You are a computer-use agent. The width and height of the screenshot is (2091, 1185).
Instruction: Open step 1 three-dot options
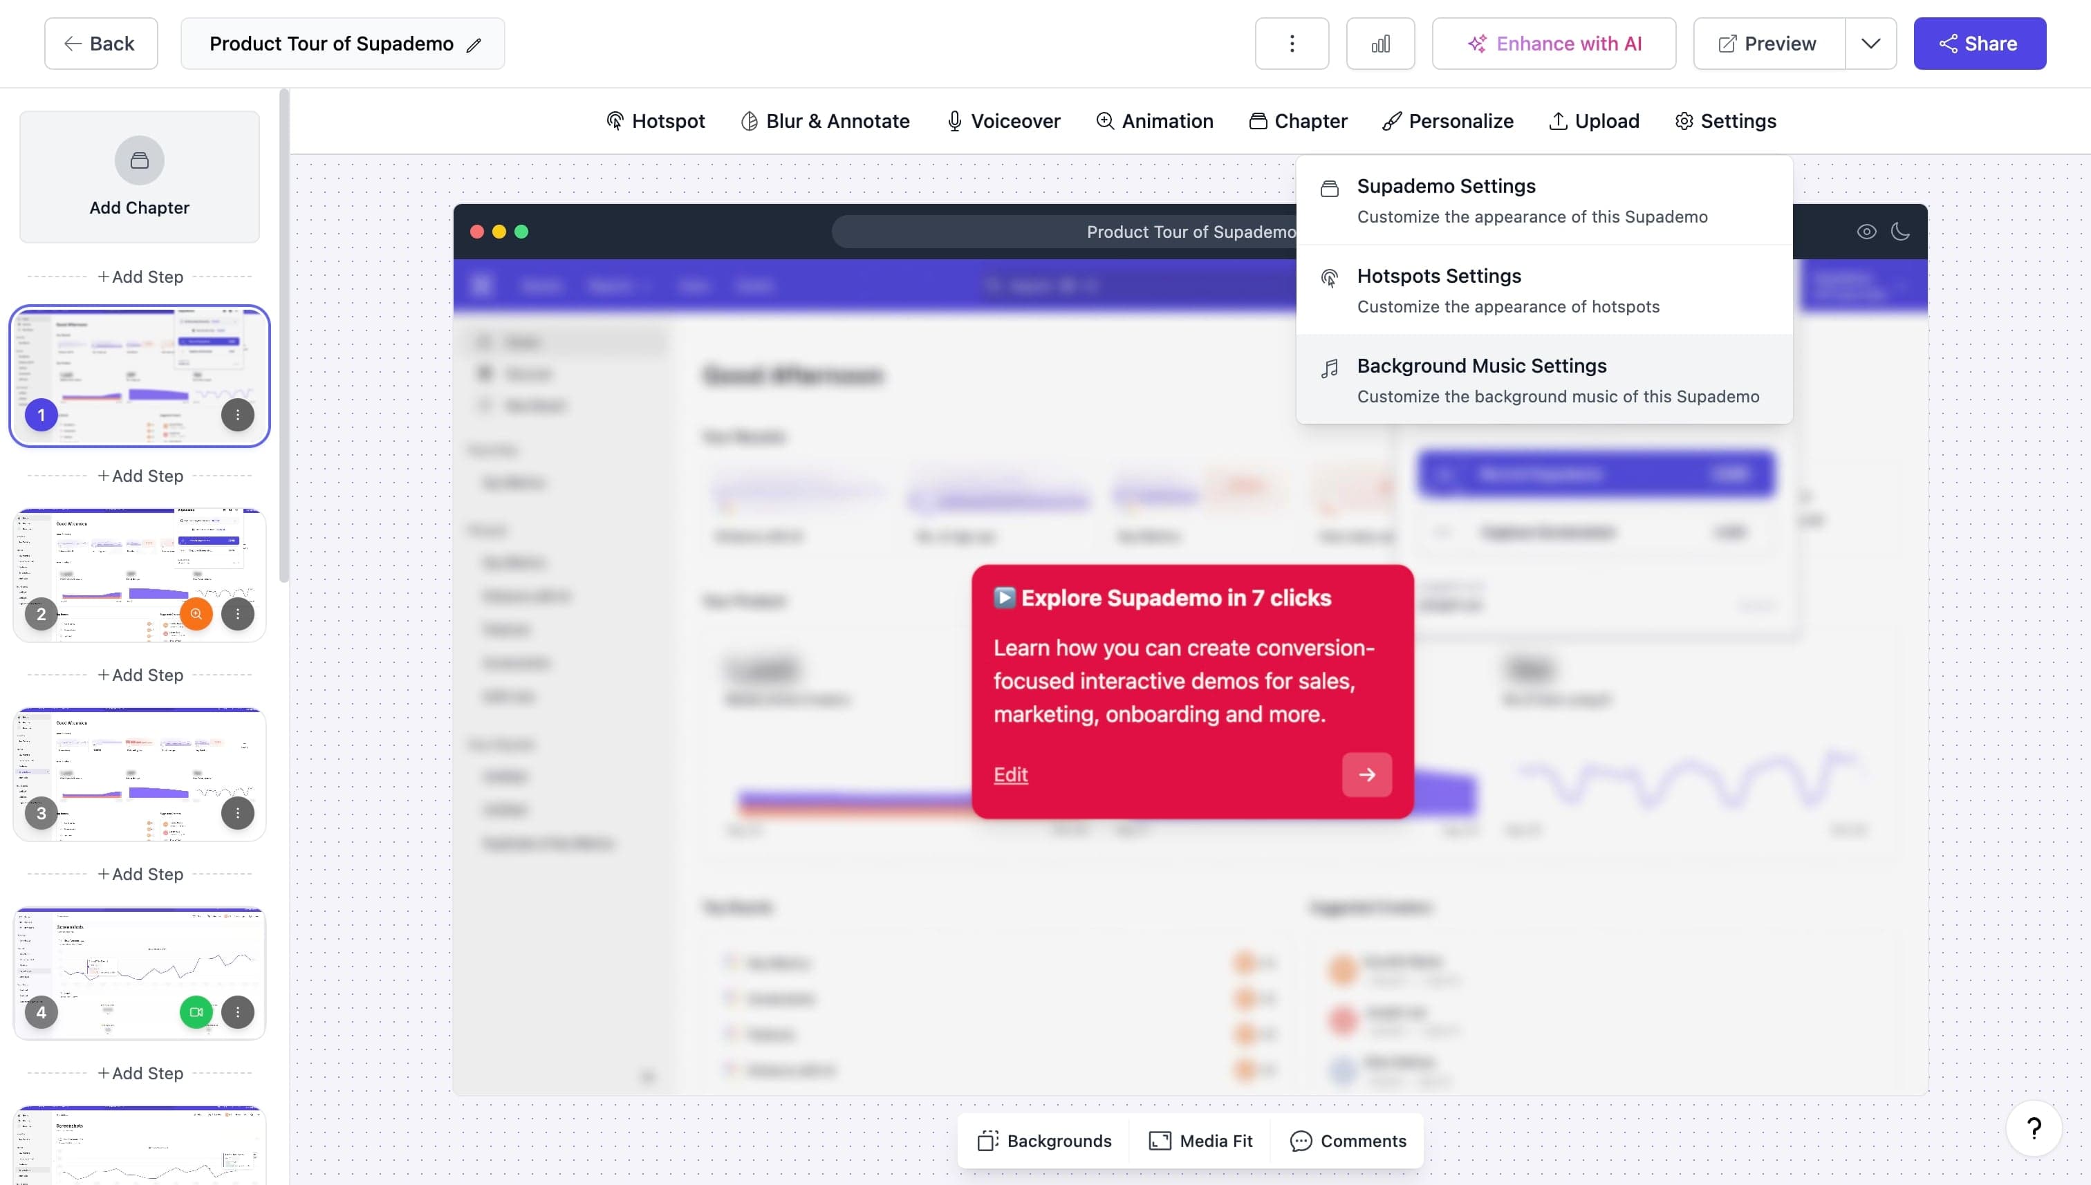[238, 415]
